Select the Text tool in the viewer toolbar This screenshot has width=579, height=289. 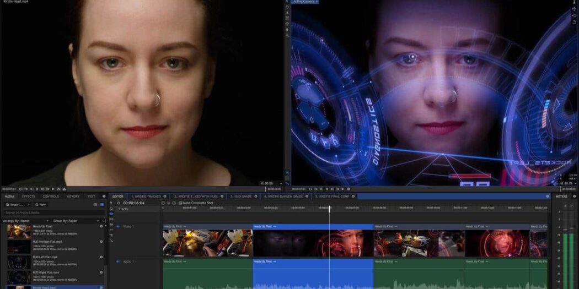tap(287, 12)
